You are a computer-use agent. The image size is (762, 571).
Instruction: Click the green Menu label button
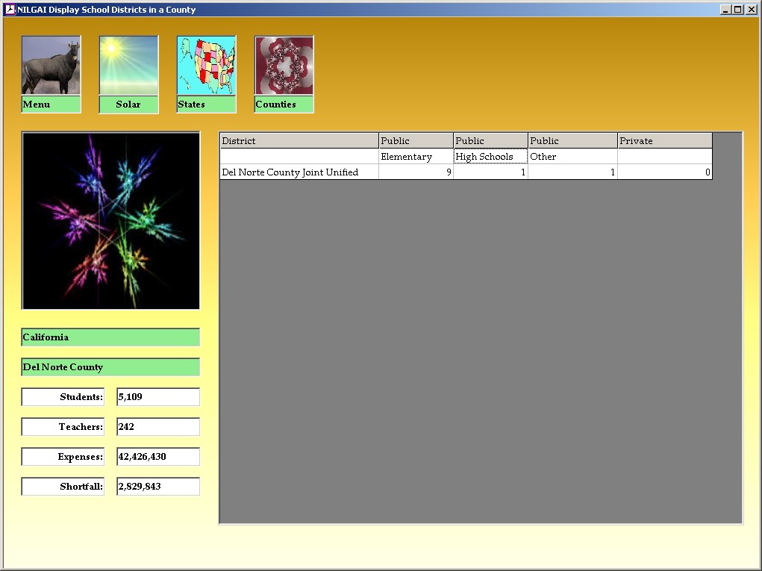(51, 104)
